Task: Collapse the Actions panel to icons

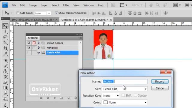Action: (77, 34)
